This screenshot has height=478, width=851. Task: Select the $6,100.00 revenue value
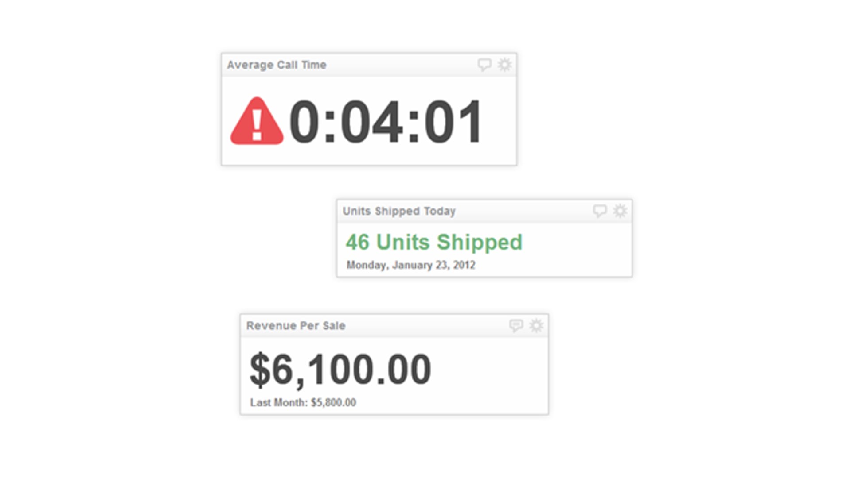point(340,370)
